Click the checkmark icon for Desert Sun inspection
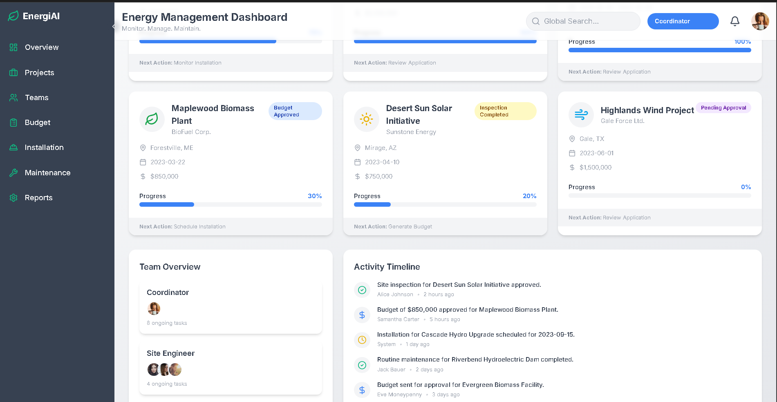This screenshot has height=402, width=777. [362, 290]
